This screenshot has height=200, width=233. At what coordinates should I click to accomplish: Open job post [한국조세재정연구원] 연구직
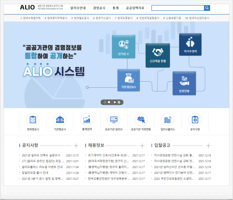[x=108, y=161]
